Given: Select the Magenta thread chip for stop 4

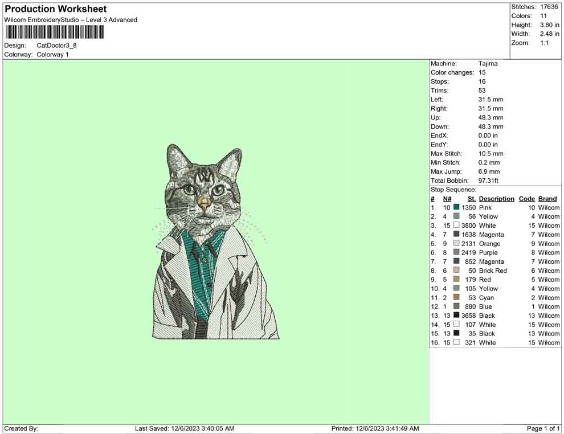Looking at the screenshot, I should 456,234.
